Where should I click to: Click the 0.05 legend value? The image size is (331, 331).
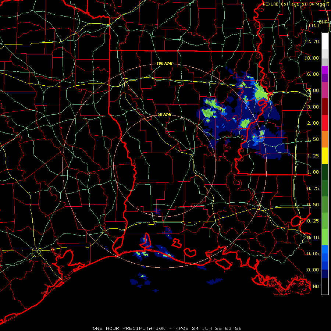click(313, 254)
